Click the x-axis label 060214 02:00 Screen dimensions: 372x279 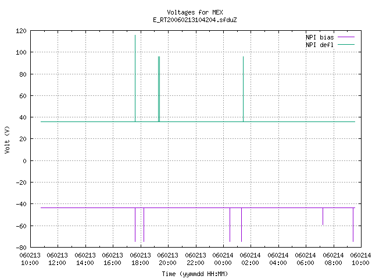coord(251,259)
